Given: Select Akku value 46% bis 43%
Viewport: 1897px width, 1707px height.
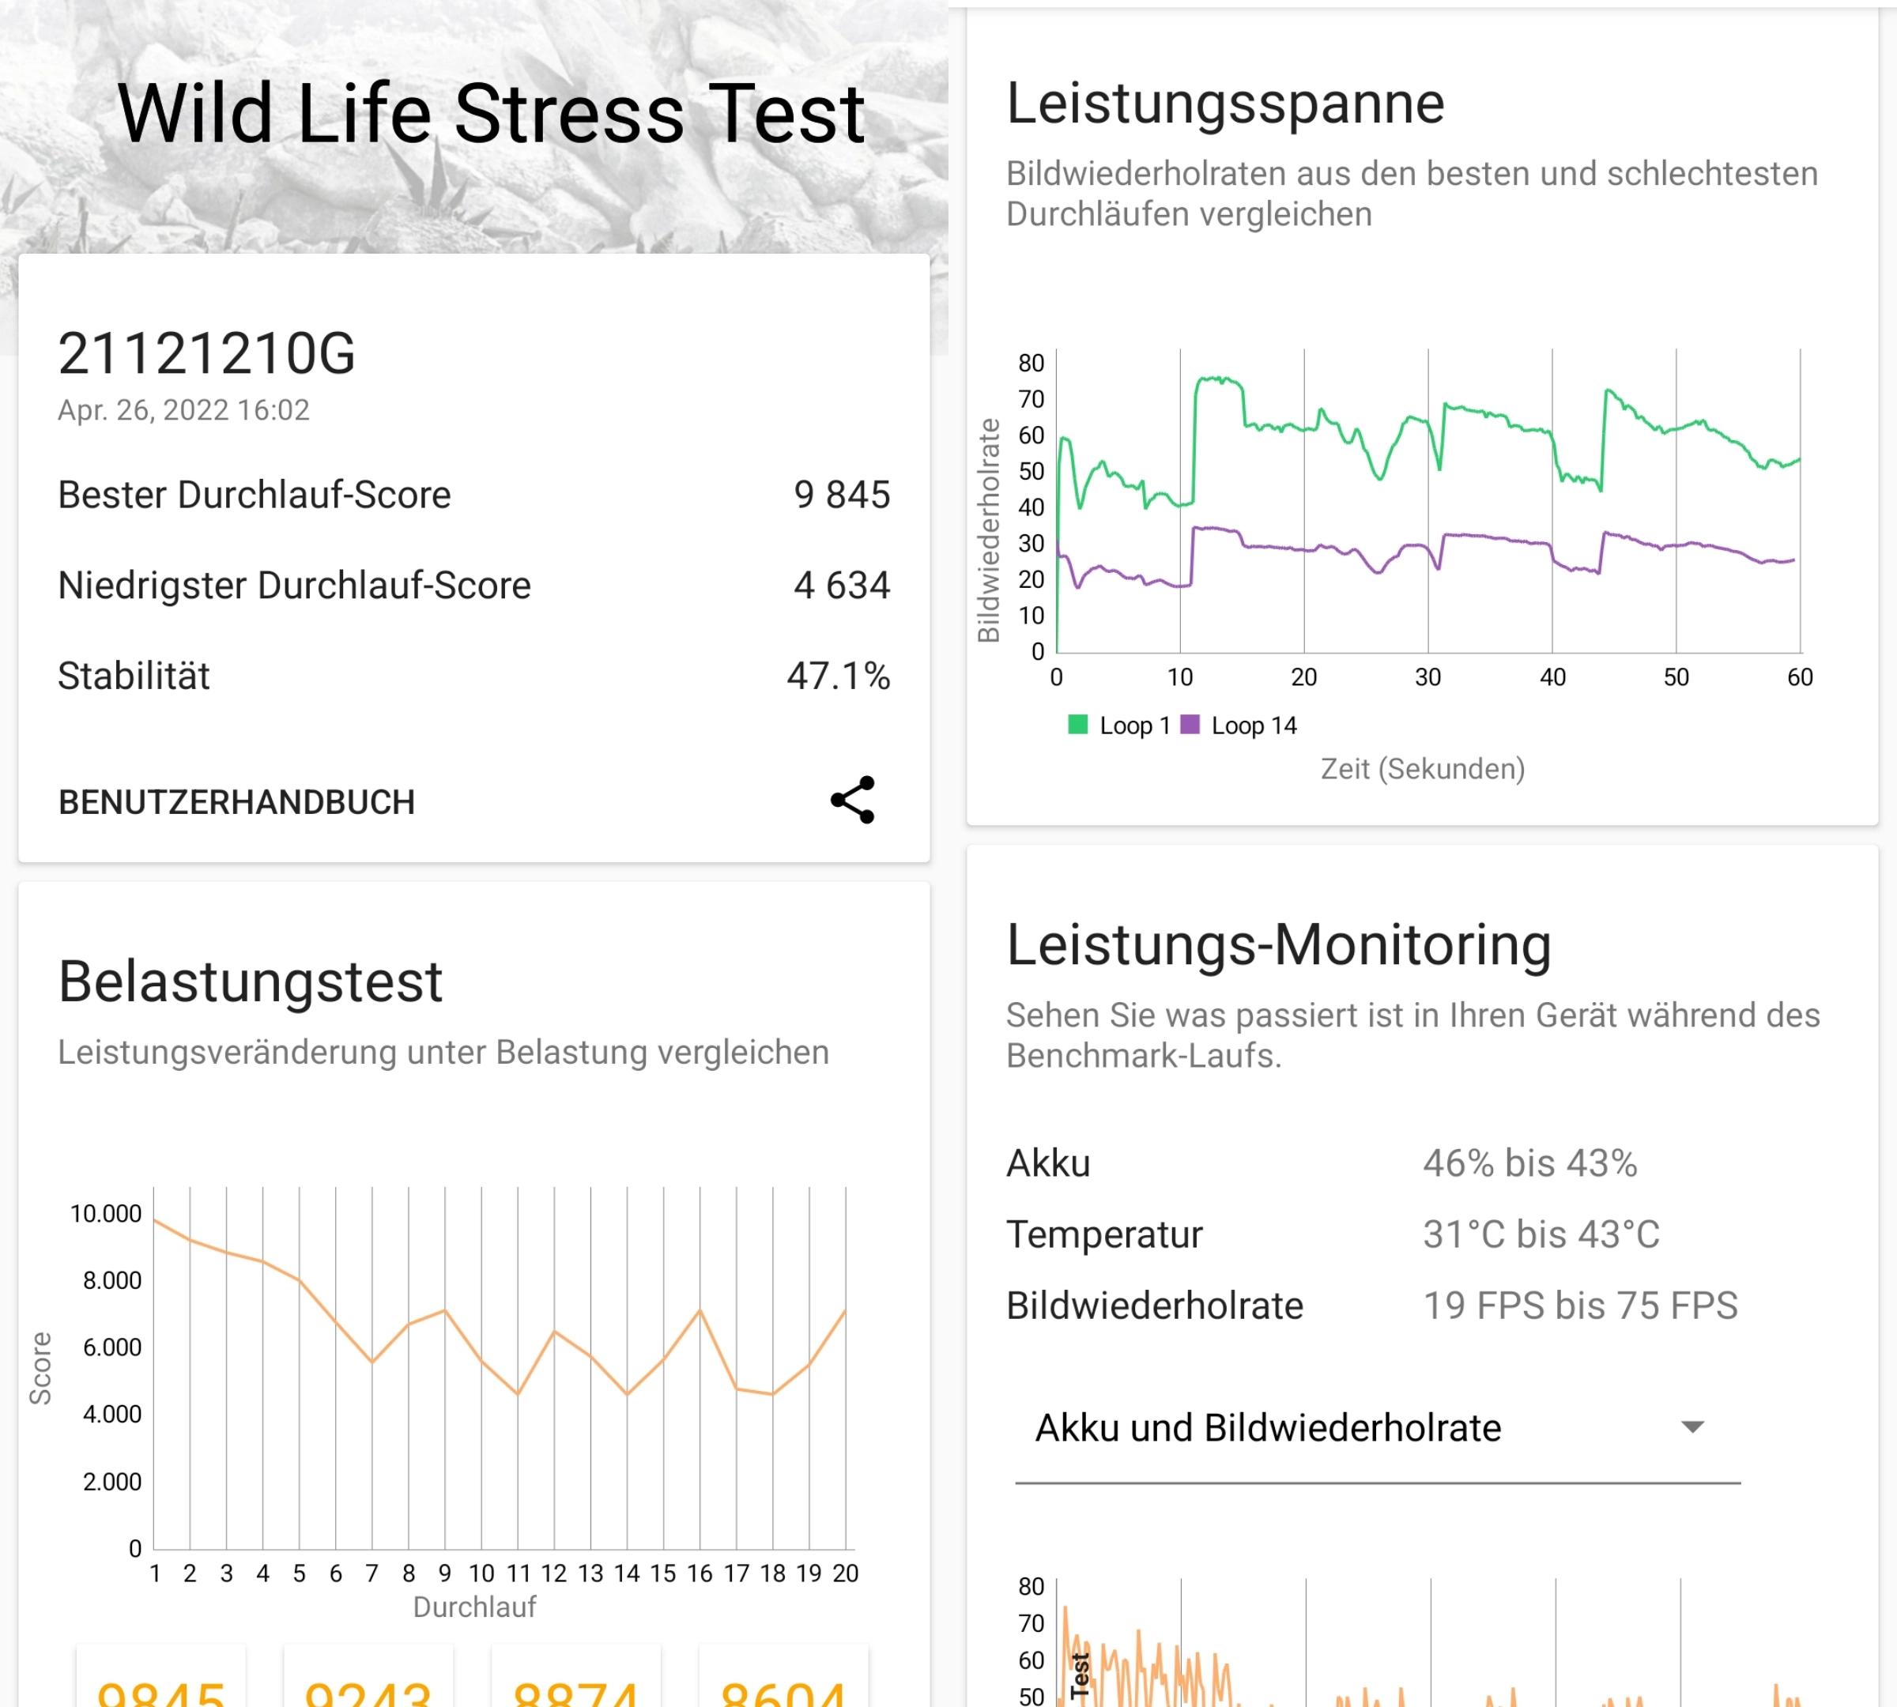Looking at the screenshot, I should (1530, 1164).
